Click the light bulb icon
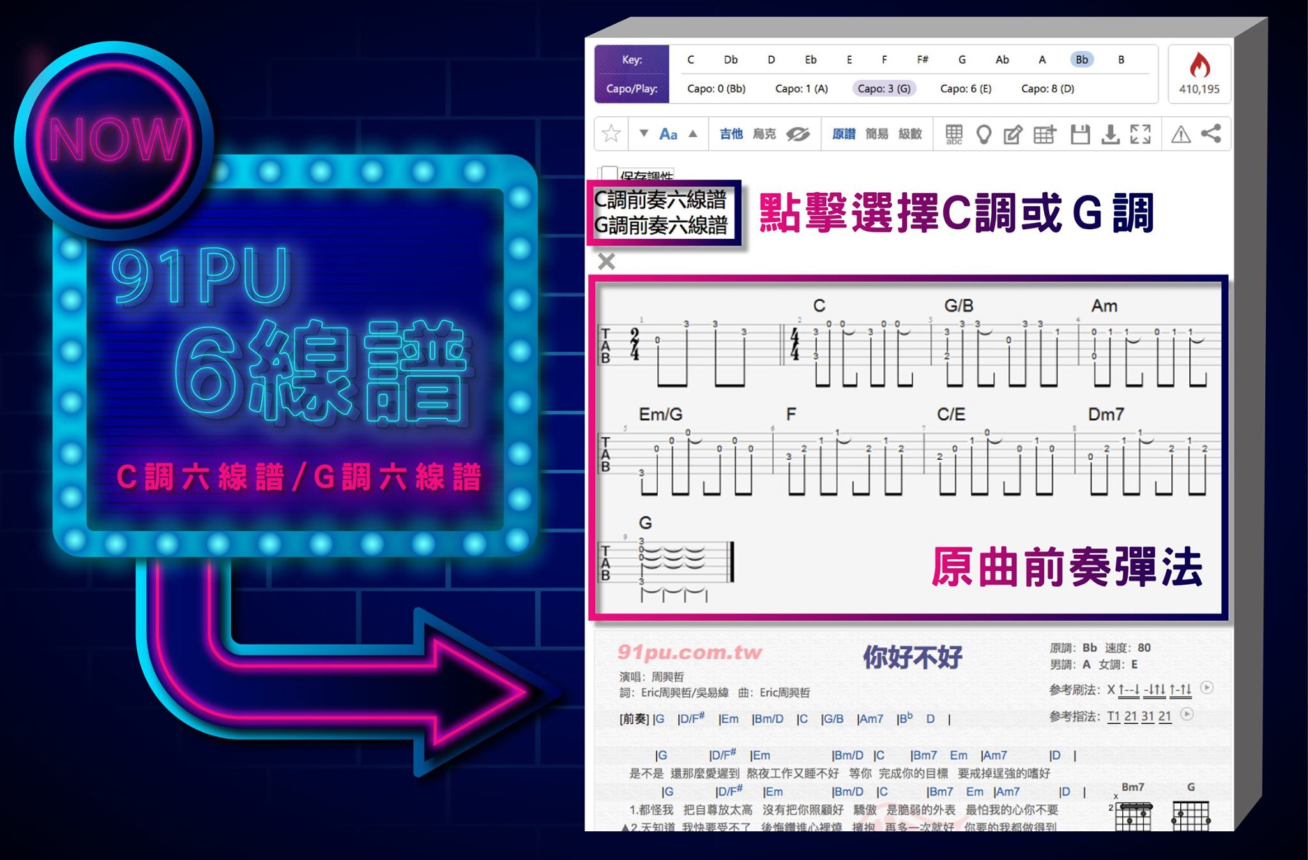This screenshot has width=1308, height=860. click(x=984, y=134)
